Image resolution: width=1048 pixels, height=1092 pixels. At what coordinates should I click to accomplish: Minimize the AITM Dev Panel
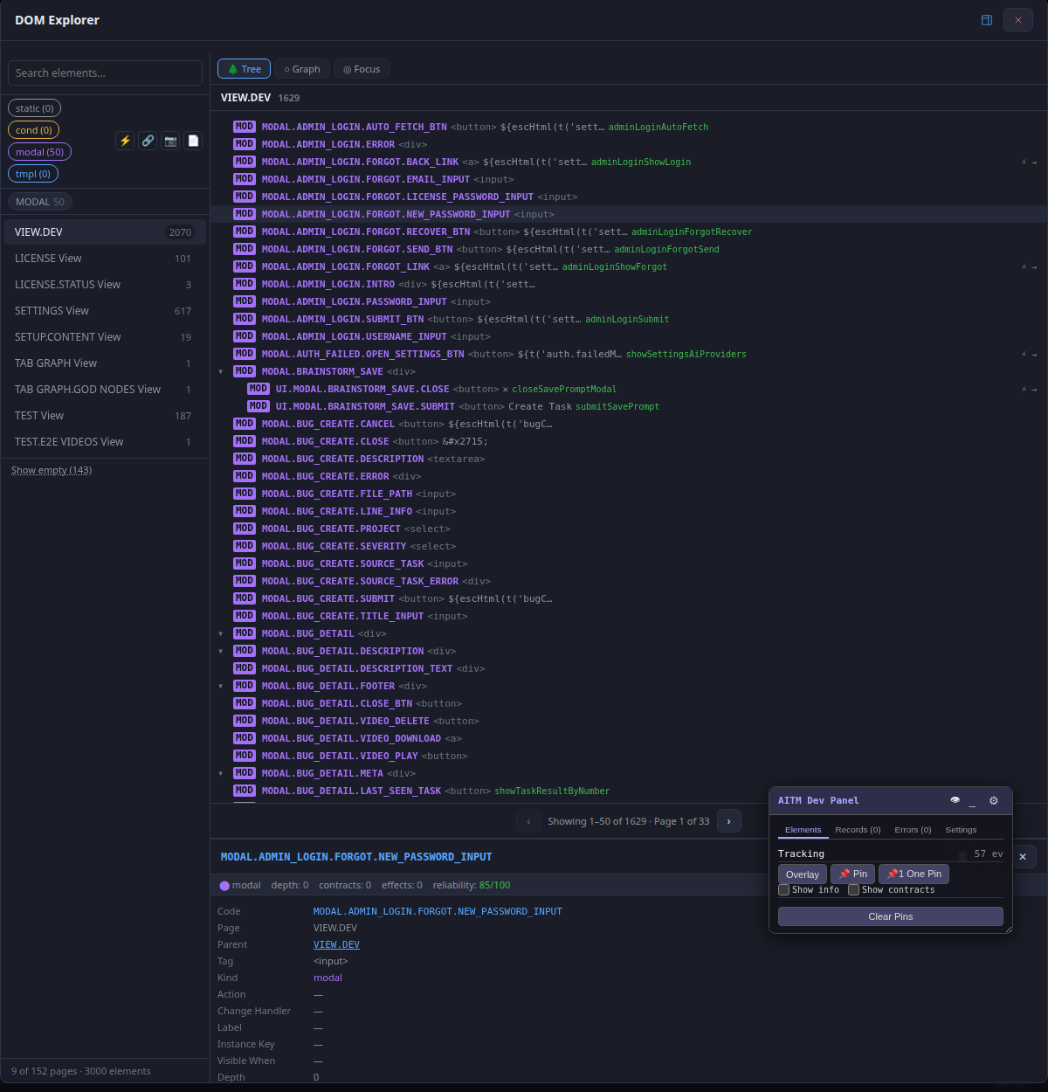click(x=972, y=800)
